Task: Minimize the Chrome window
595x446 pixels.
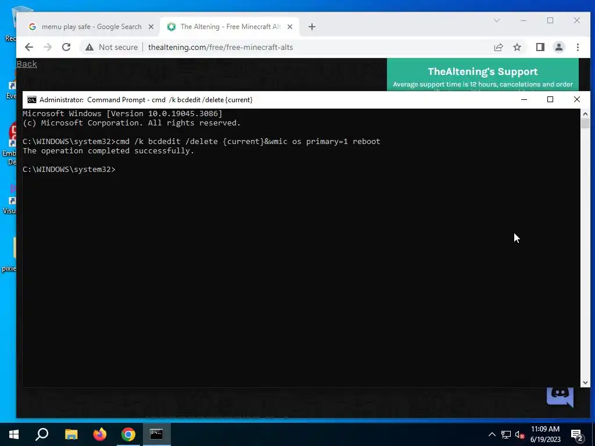Action: pyautogui.click(x=524, y=20)
